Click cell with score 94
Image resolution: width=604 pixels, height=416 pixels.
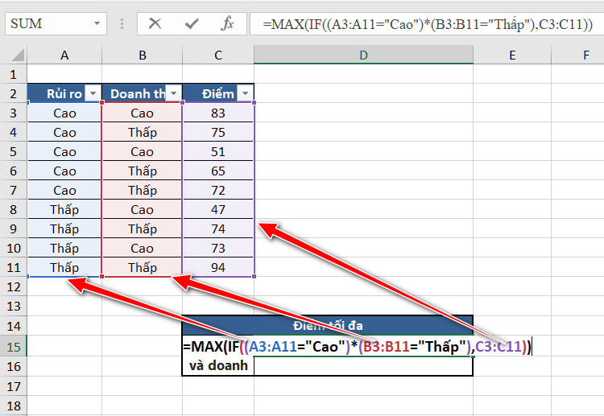pyautogui.click(x=218, y=267)
